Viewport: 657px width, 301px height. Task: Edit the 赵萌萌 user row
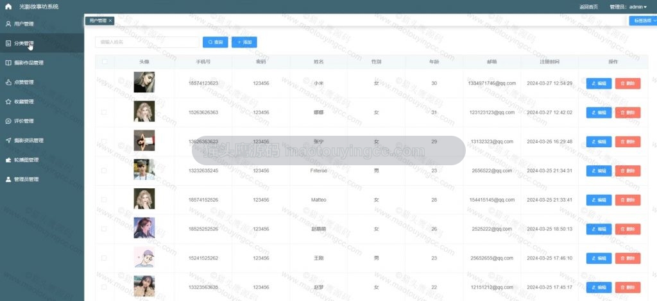point(599,229)
